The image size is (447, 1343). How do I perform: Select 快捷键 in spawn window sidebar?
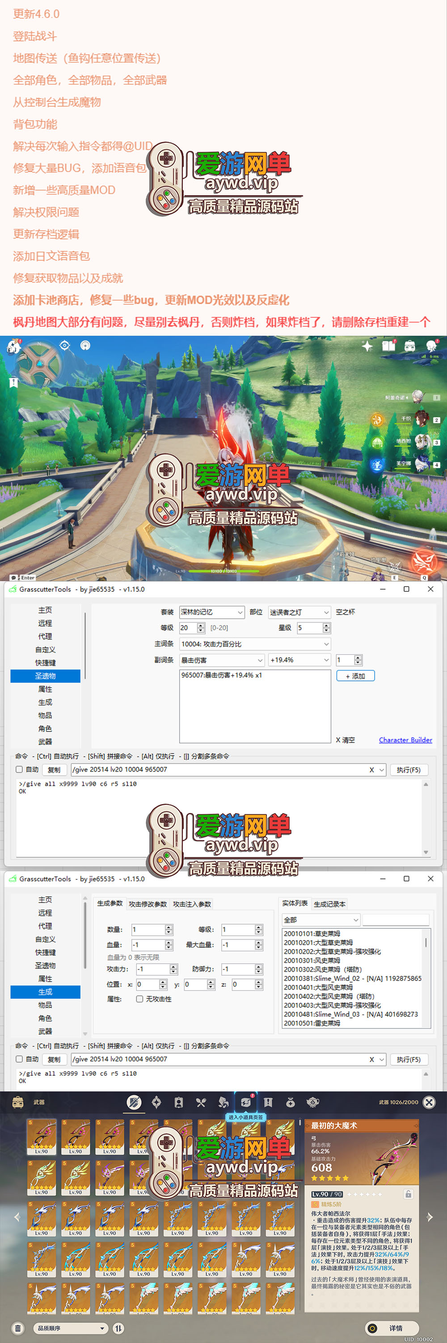[45, 952]
